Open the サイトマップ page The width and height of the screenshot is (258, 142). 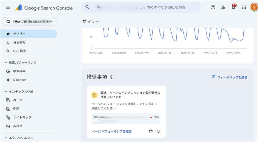[22, 117]
